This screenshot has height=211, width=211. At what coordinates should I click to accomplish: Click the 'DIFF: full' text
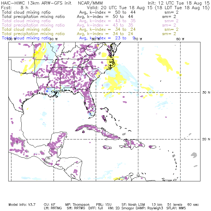click(96, 208)
